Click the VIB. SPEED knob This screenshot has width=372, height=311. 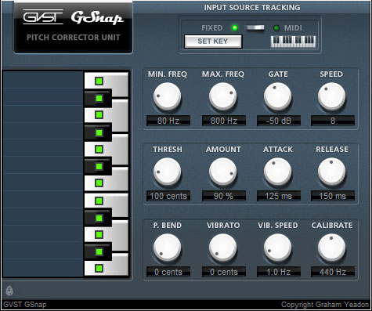click(278, 248)
